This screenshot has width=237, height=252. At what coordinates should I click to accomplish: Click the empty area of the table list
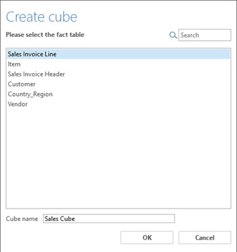(x=118, y=158)
